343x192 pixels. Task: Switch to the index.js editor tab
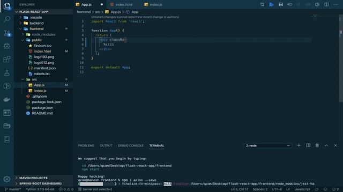(x=156, y=5)
